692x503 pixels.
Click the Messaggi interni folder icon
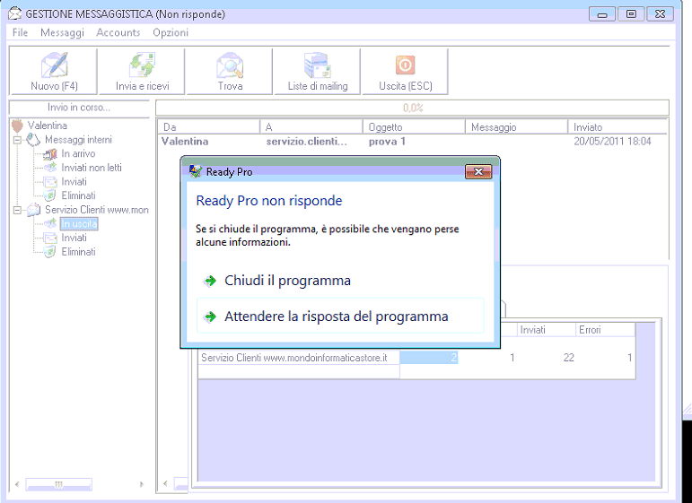pyautogui.click(x=33, y=140)
